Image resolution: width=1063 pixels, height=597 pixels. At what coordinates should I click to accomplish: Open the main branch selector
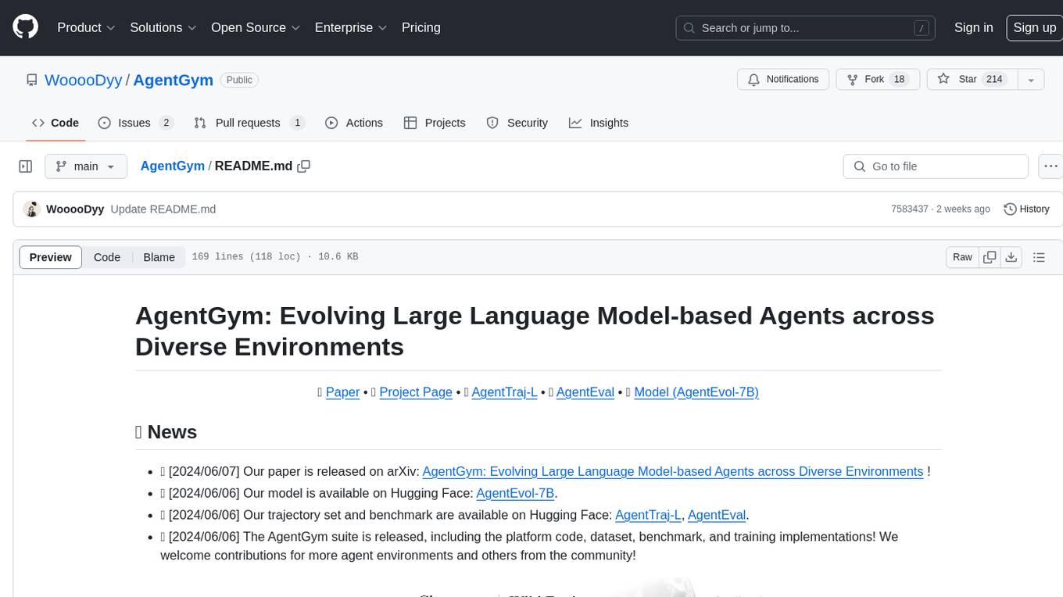[86, 166]
